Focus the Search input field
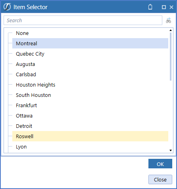The image size is (177, 189). point(83,20)
